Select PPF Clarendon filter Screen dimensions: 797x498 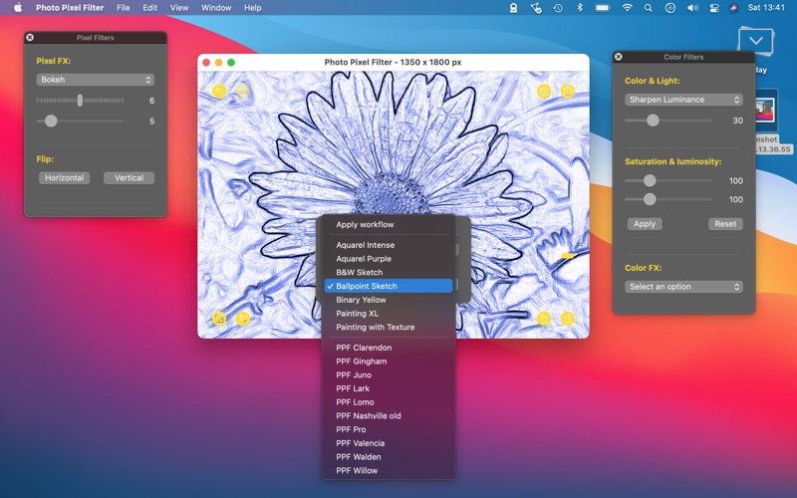pyautogui.click(x=389, y=348)
